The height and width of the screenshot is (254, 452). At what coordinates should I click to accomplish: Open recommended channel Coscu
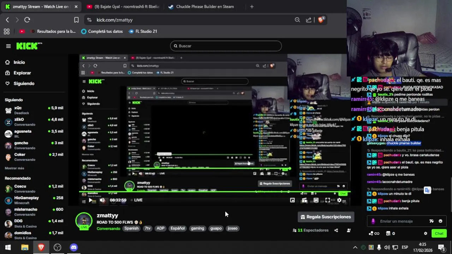(x=34, y=188)
